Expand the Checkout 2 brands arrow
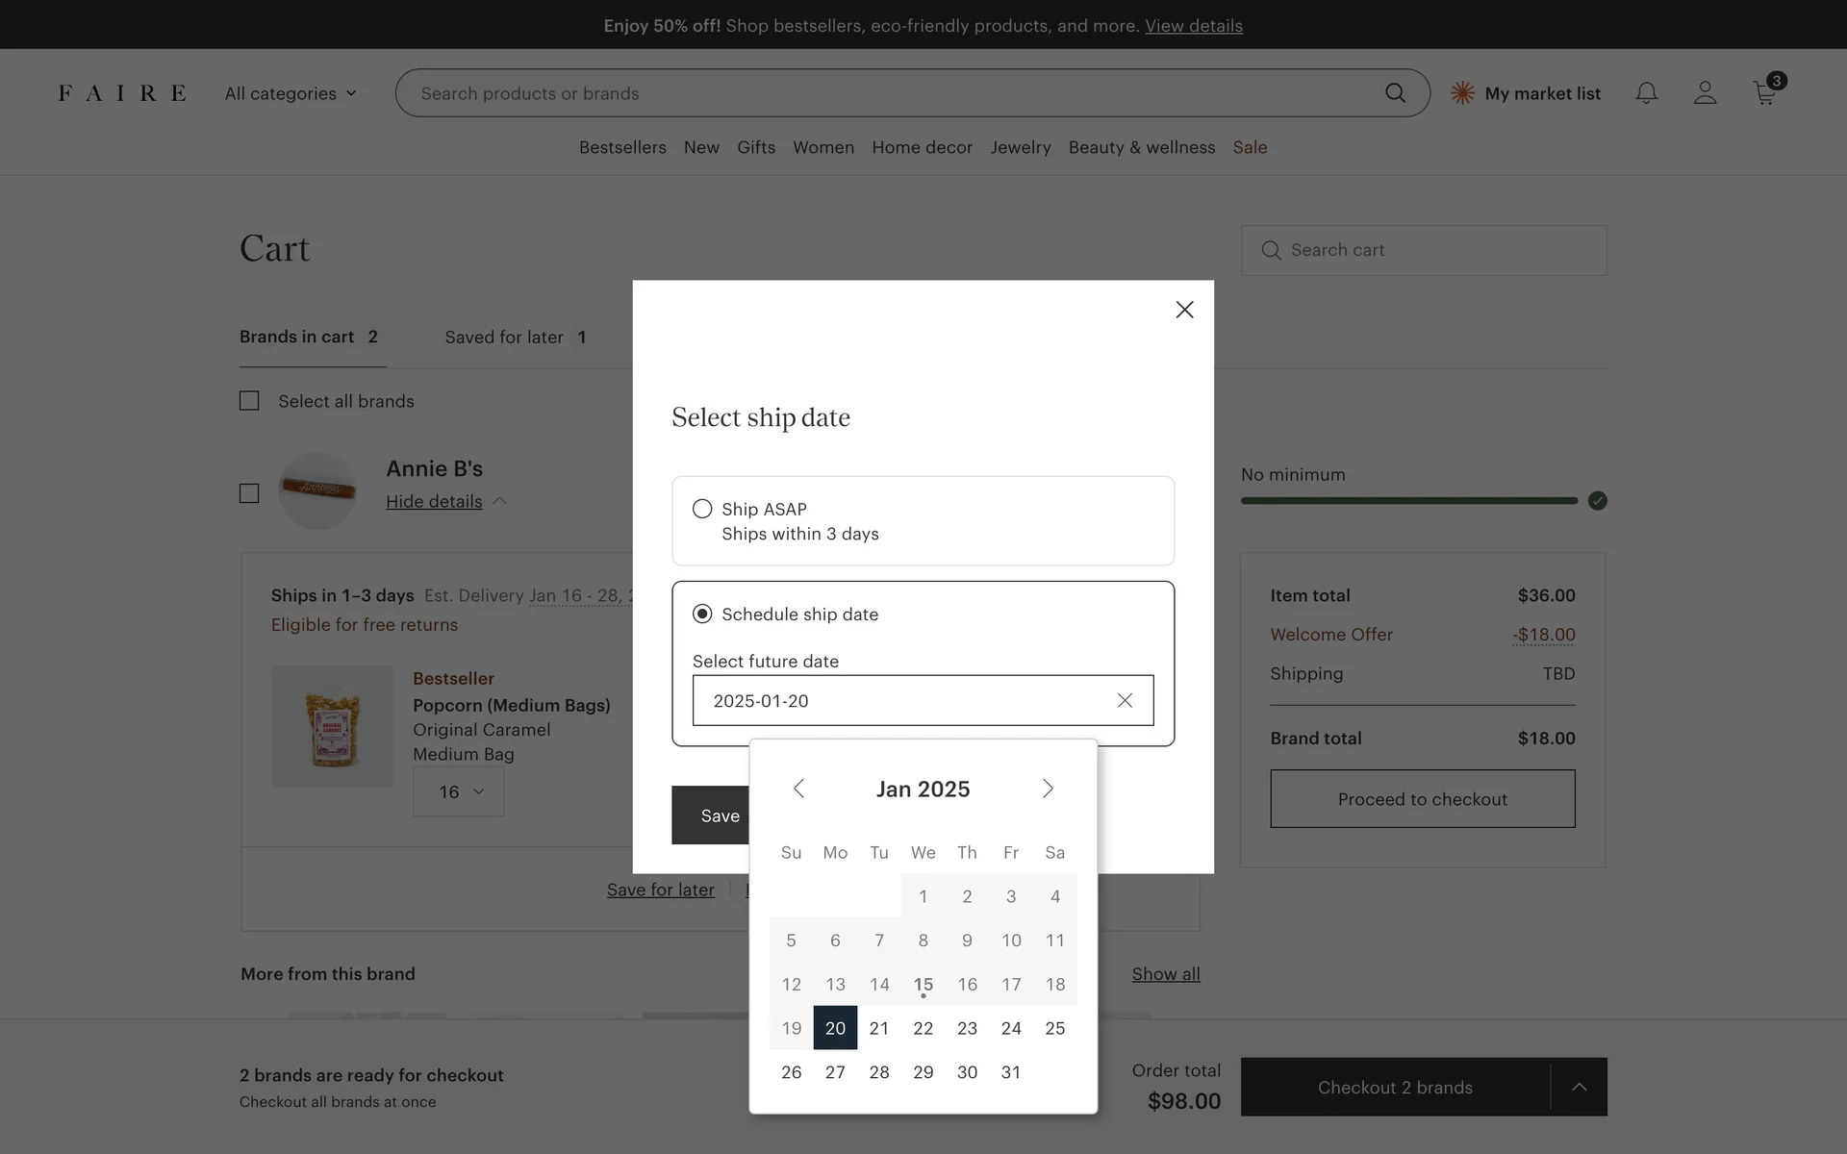 pos(1579,1087)
